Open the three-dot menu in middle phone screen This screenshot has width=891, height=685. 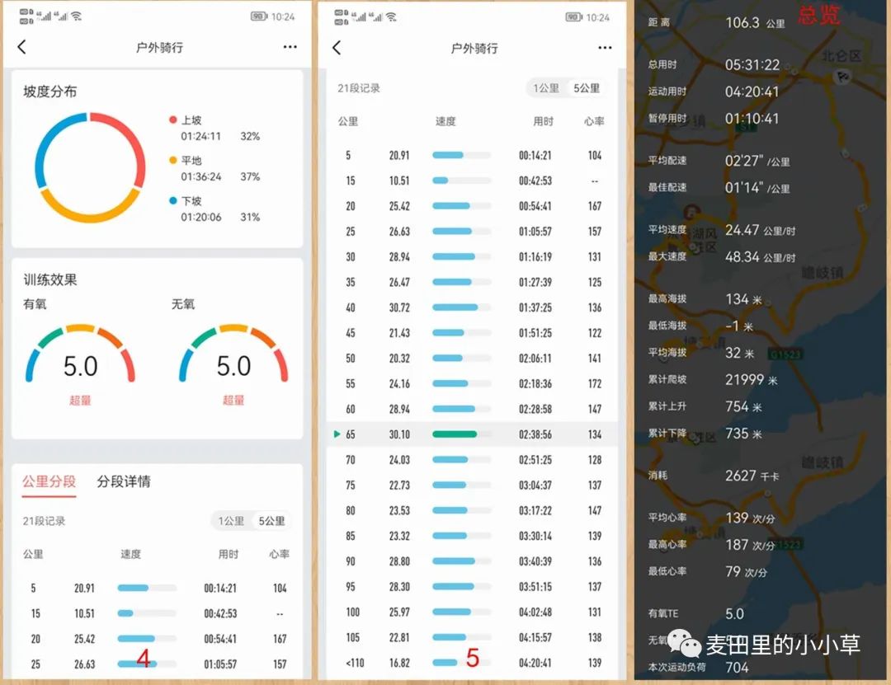(605, 48)
